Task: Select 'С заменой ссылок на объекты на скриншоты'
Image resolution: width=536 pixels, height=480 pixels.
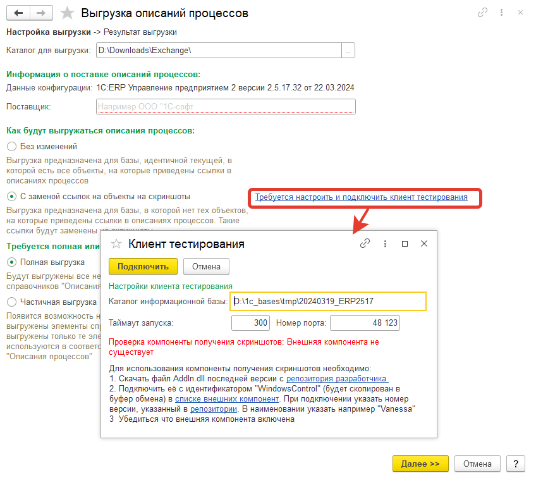Action: tap(11, 197)
